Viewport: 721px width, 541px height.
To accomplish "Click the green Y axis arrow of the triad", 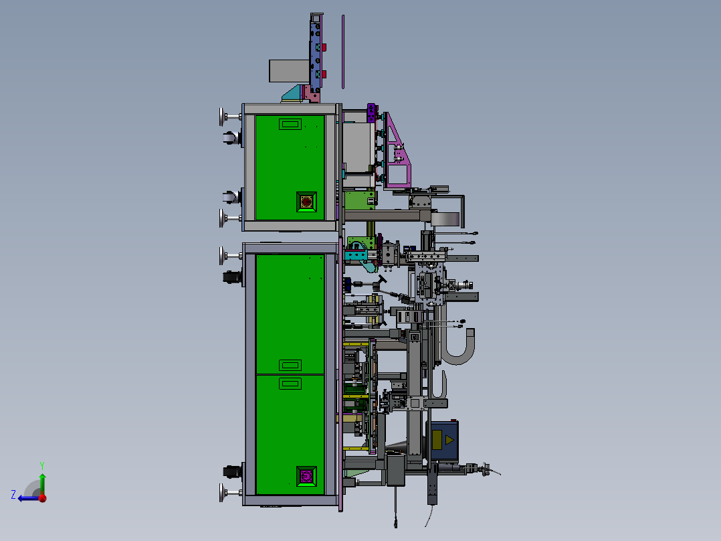I will click(42, 483).
